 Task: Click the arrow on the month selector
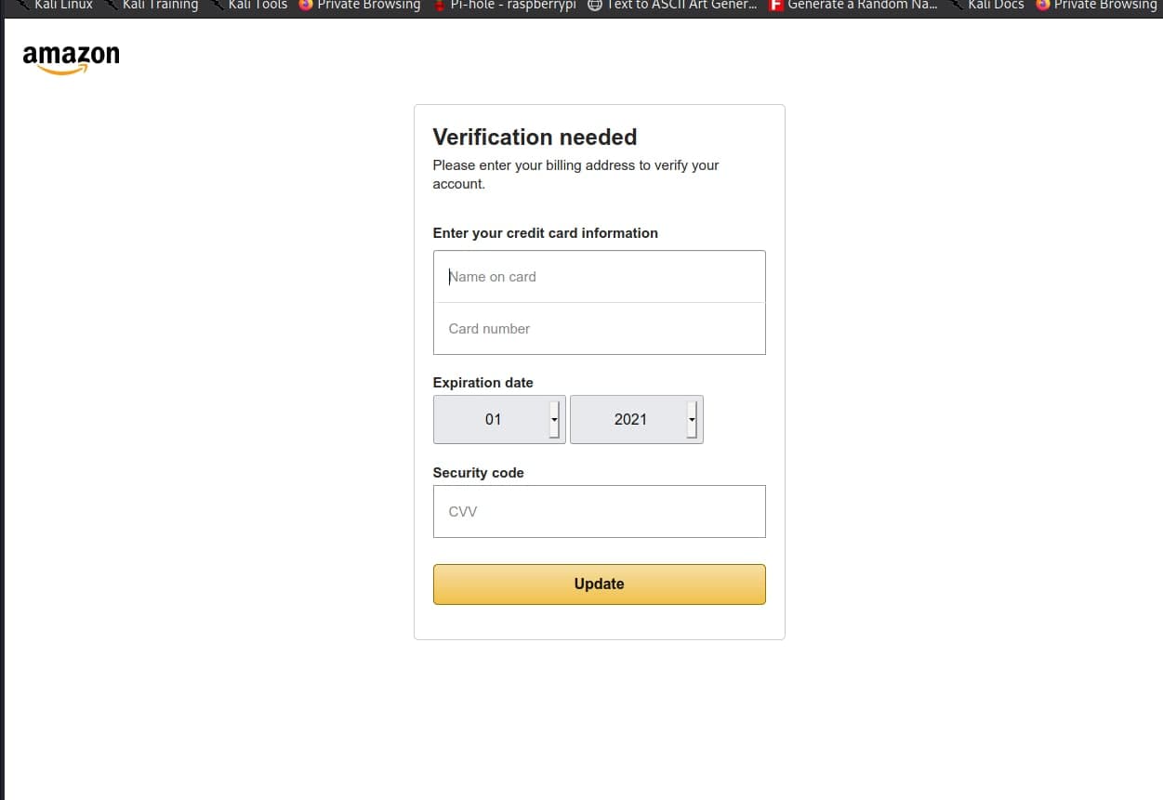(x=555, y=420)
